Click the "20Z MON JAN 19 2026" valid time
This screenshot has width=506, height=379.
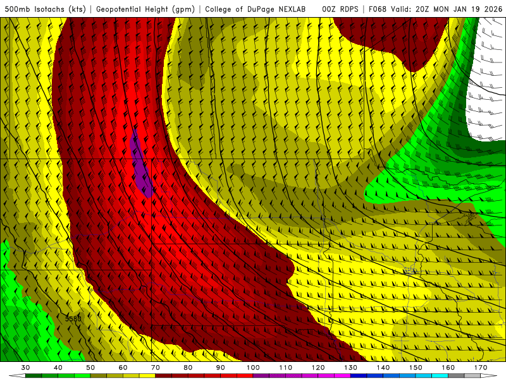tap(459, 9)
